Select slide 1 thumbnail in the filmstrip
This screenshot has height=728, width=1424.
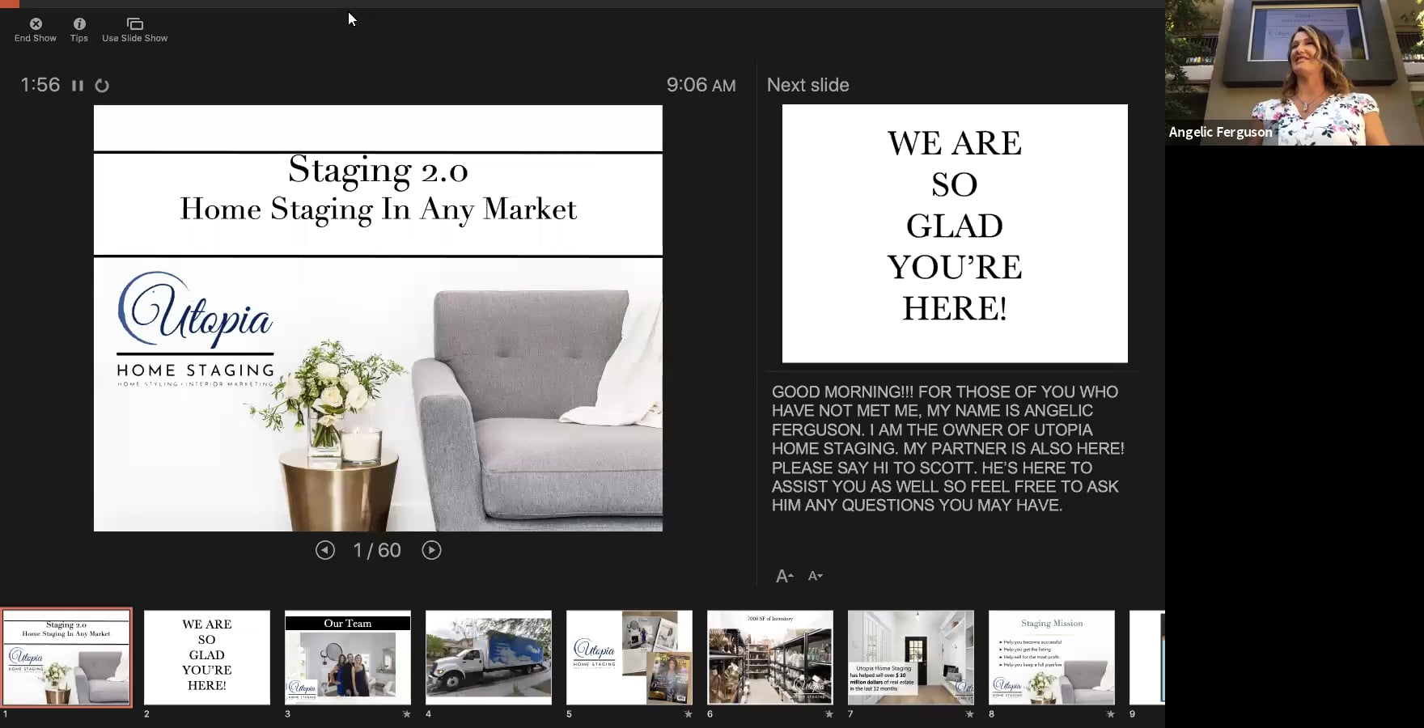(x=66, y=658)
